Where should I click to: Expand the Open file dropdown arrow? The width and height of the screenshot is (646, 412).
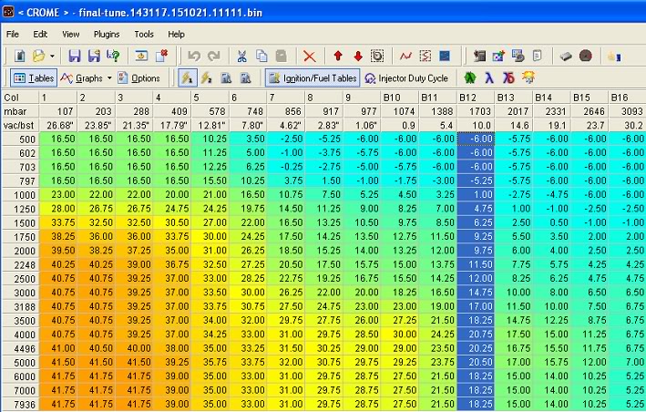coord(52,56)
